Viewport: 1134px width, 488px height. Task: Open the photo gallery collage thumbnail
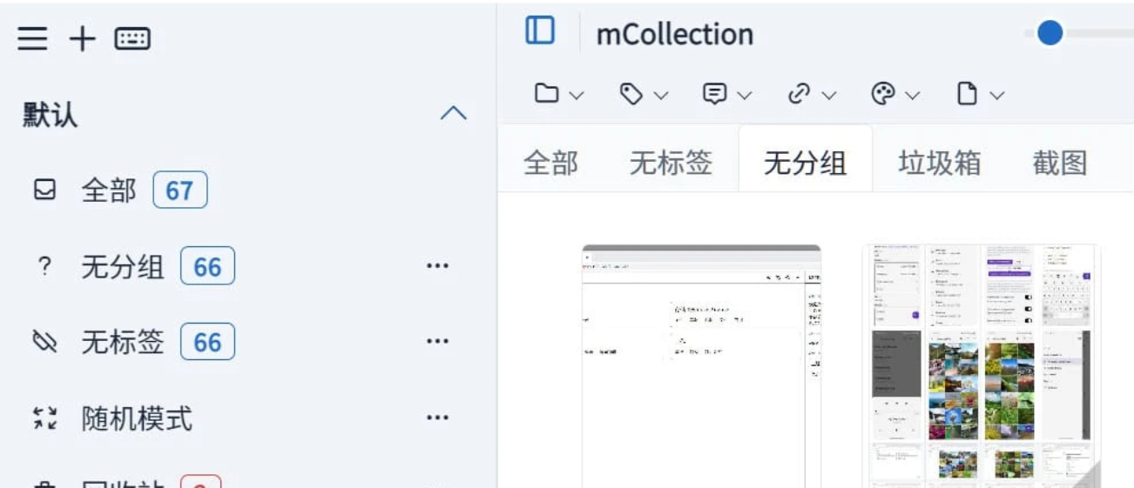(982, 366)
